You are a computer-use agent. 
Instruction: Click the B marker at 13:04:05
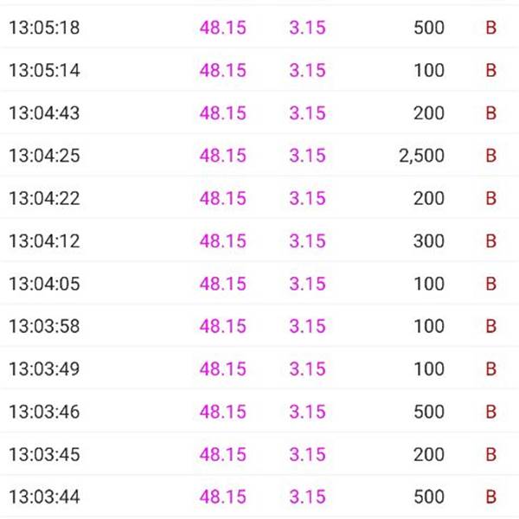[x=491, y=284]
